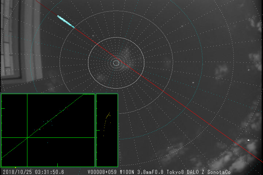
Task: Click the yellow light-curve plot panel
Action: [x=107, y=130]
